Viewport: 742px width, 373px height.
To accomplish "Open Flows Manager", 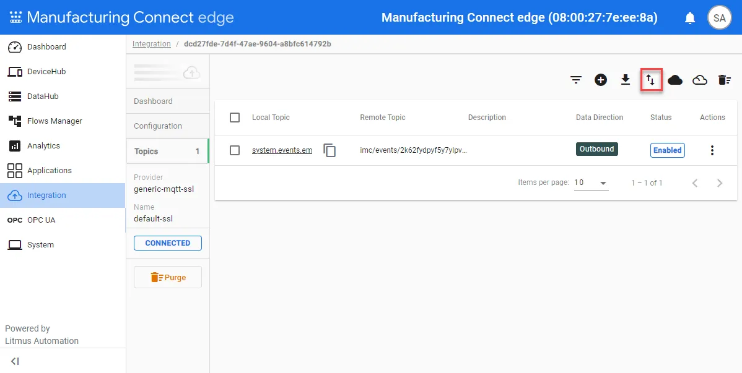I will click(x=63, y=121).
